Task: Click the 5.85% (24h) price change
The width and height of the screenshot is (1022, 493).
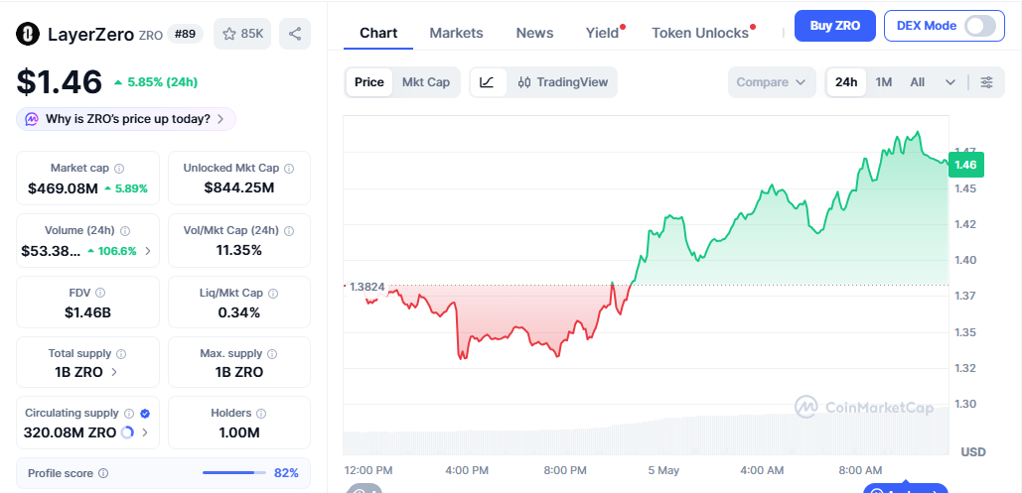Action: 156,82
